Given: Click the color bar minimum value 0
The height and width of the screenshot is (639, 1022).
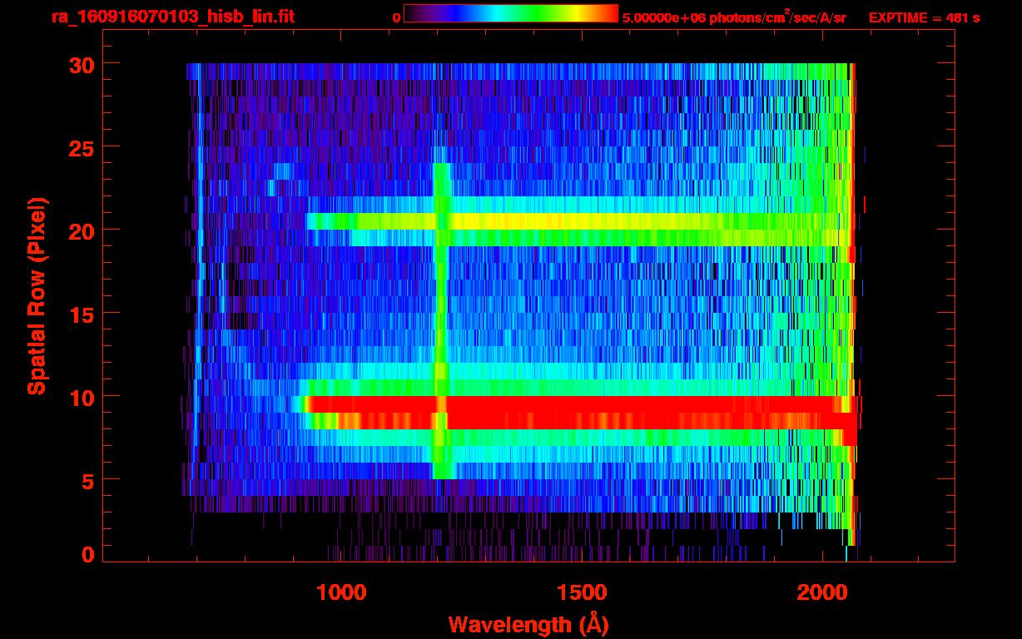Looking at the screenshot, I should pyautogui.click(x=396, y=17).
